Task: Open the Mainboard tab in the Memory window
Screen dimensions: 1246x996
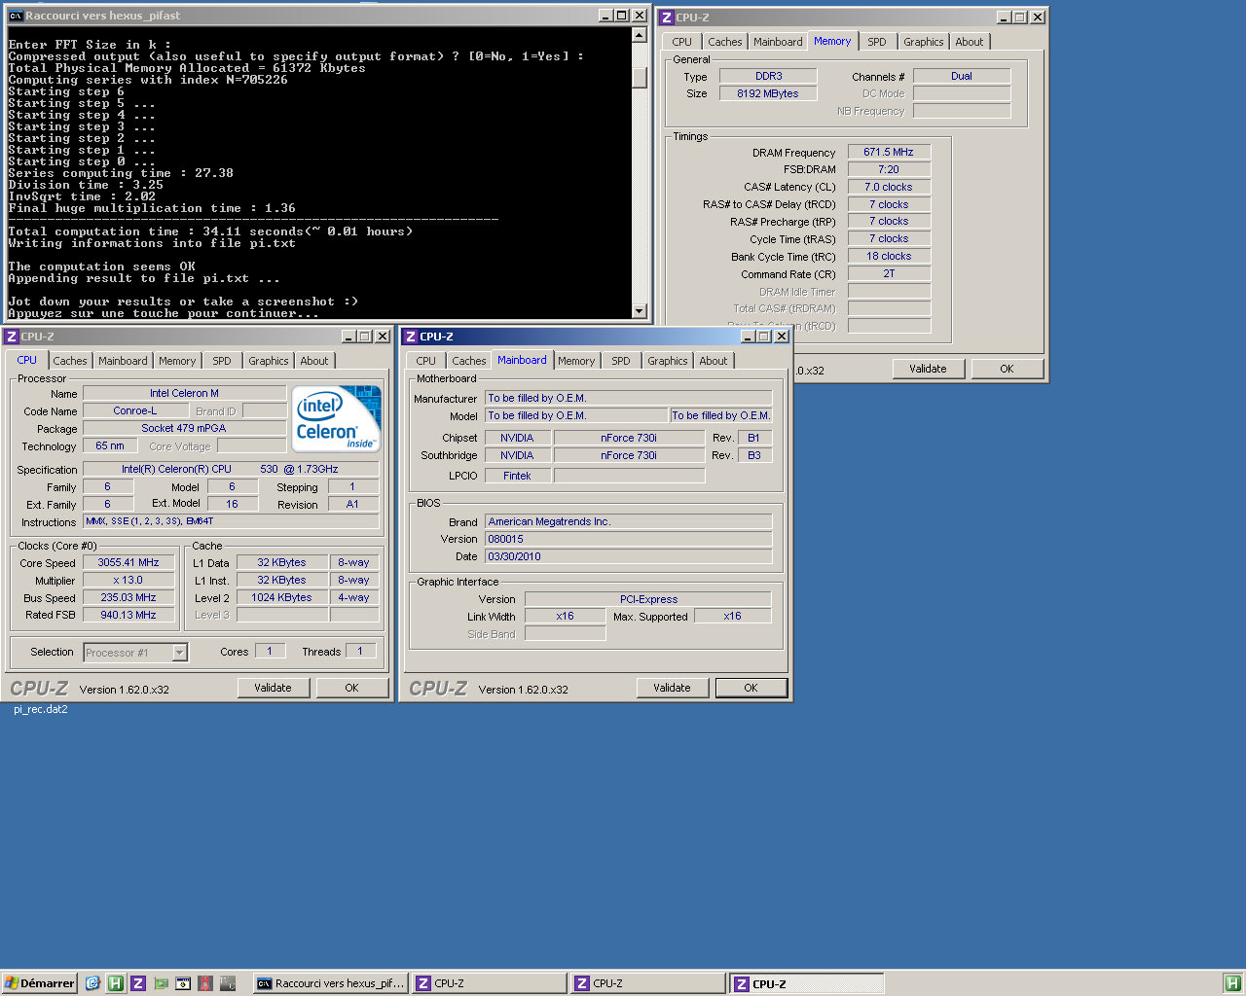Action: (x=778, y=42)
